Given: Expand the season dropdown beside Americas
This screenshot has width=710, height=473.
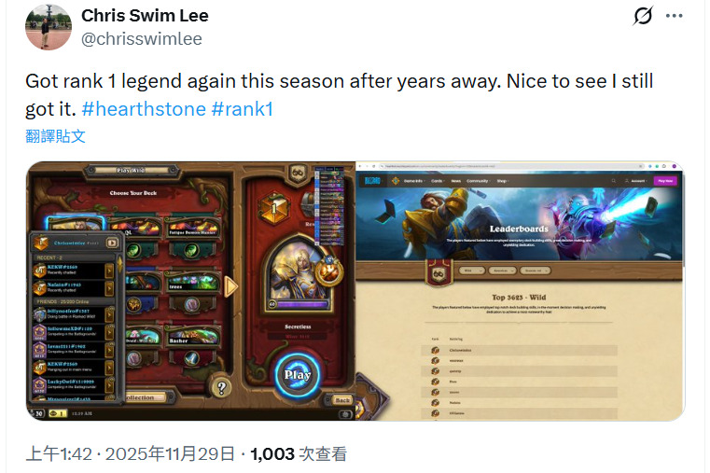Looking at the screenshot, I should click(536, 271).
